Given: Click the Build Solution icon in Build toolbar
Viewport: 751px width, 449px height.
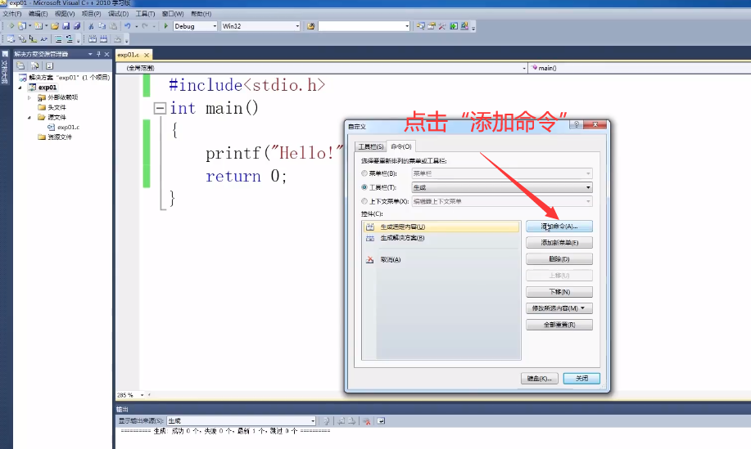Looking at the screenshot, I should [x=103, y=39].
